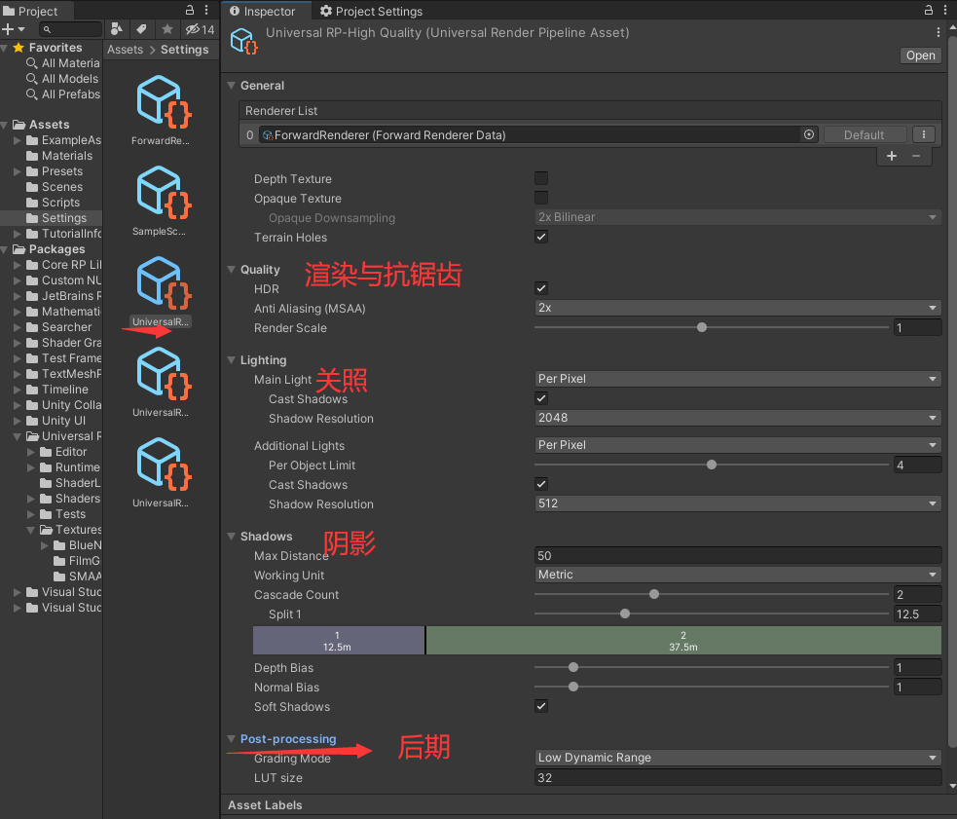Screen dimensions: 957x819
Task: Toggle Main Light Cast Shadows checkbox
Action: click(x=540, y=398)
